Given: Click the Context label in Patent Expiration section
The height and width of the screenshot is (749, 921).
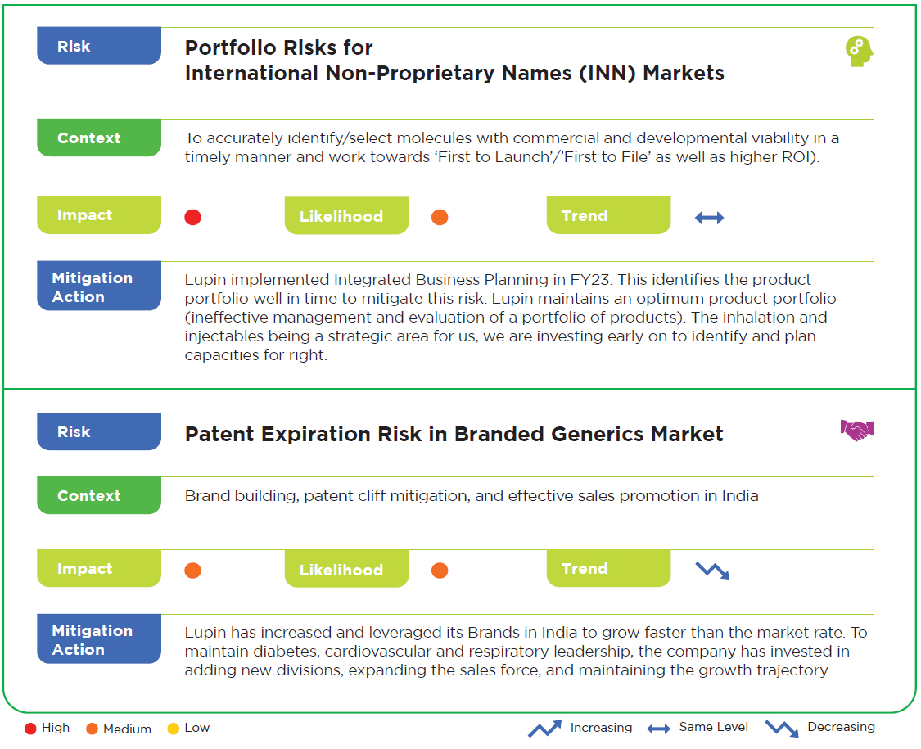Looking at the screenshot, I should (x=98, y=496).
